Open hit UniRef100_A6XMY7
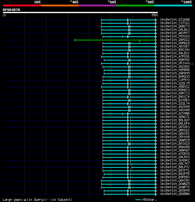 (175, 33)
